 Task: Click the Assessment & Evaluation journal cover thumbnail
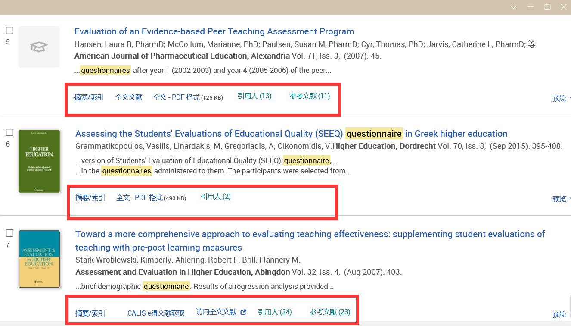(39, 259)
